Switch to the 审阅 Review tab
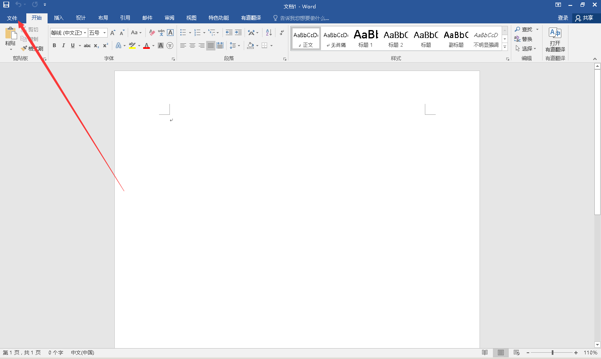The height and width of the screenshot is (359, 601). click(x=169, y=18)
